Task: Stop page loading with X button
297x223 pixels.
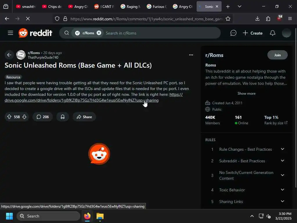Action: click(x=28, y=19)
